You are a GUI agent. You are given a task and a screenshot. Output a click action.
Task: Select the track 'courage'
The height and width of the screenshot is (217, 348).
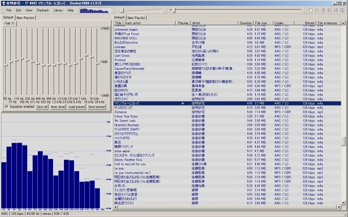coord(227,47)
